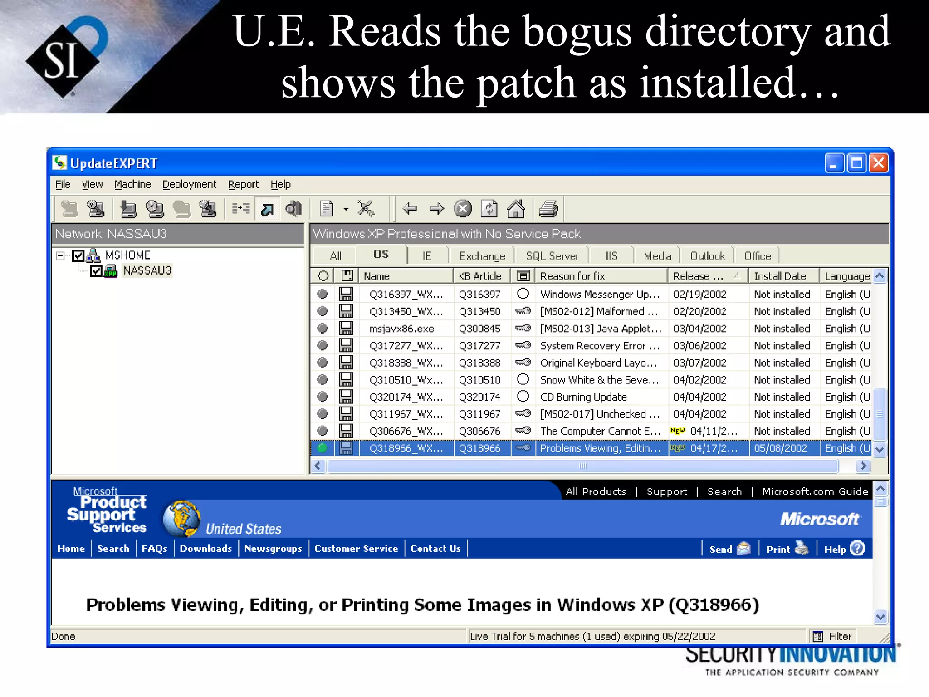This screenshot has width=929, height=697.
Task: Open the File menu
Action: click(63, 184)
